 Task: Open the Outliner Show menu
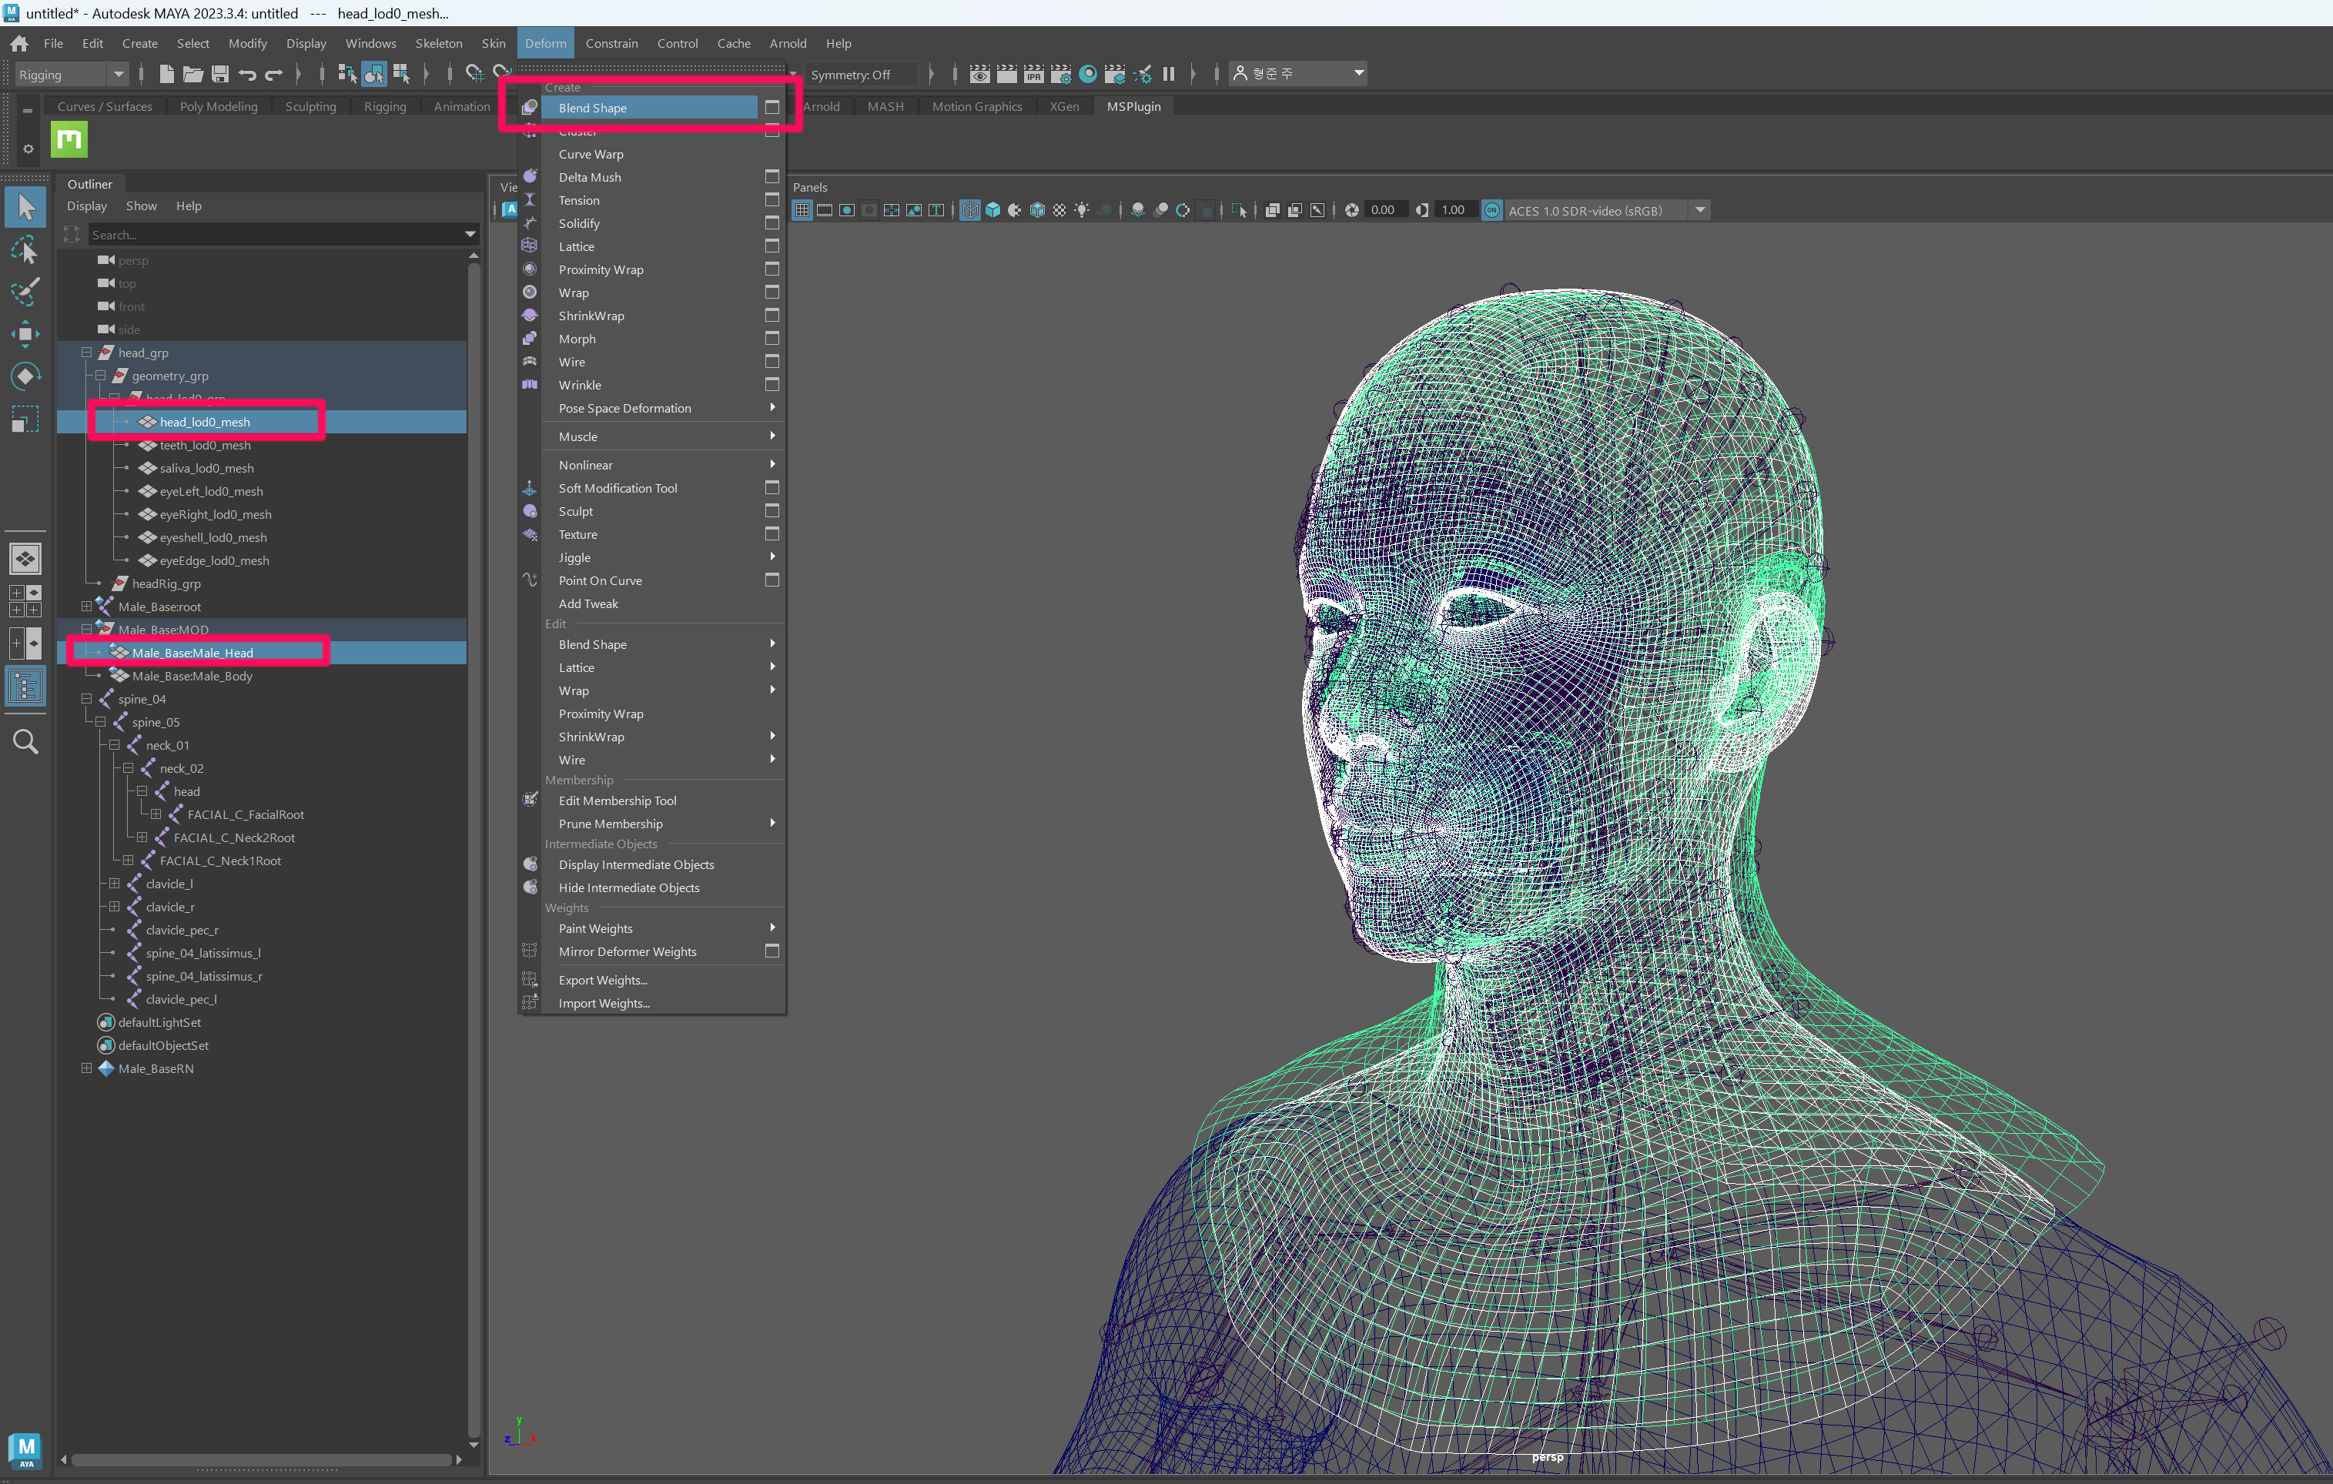click(140, 206)
